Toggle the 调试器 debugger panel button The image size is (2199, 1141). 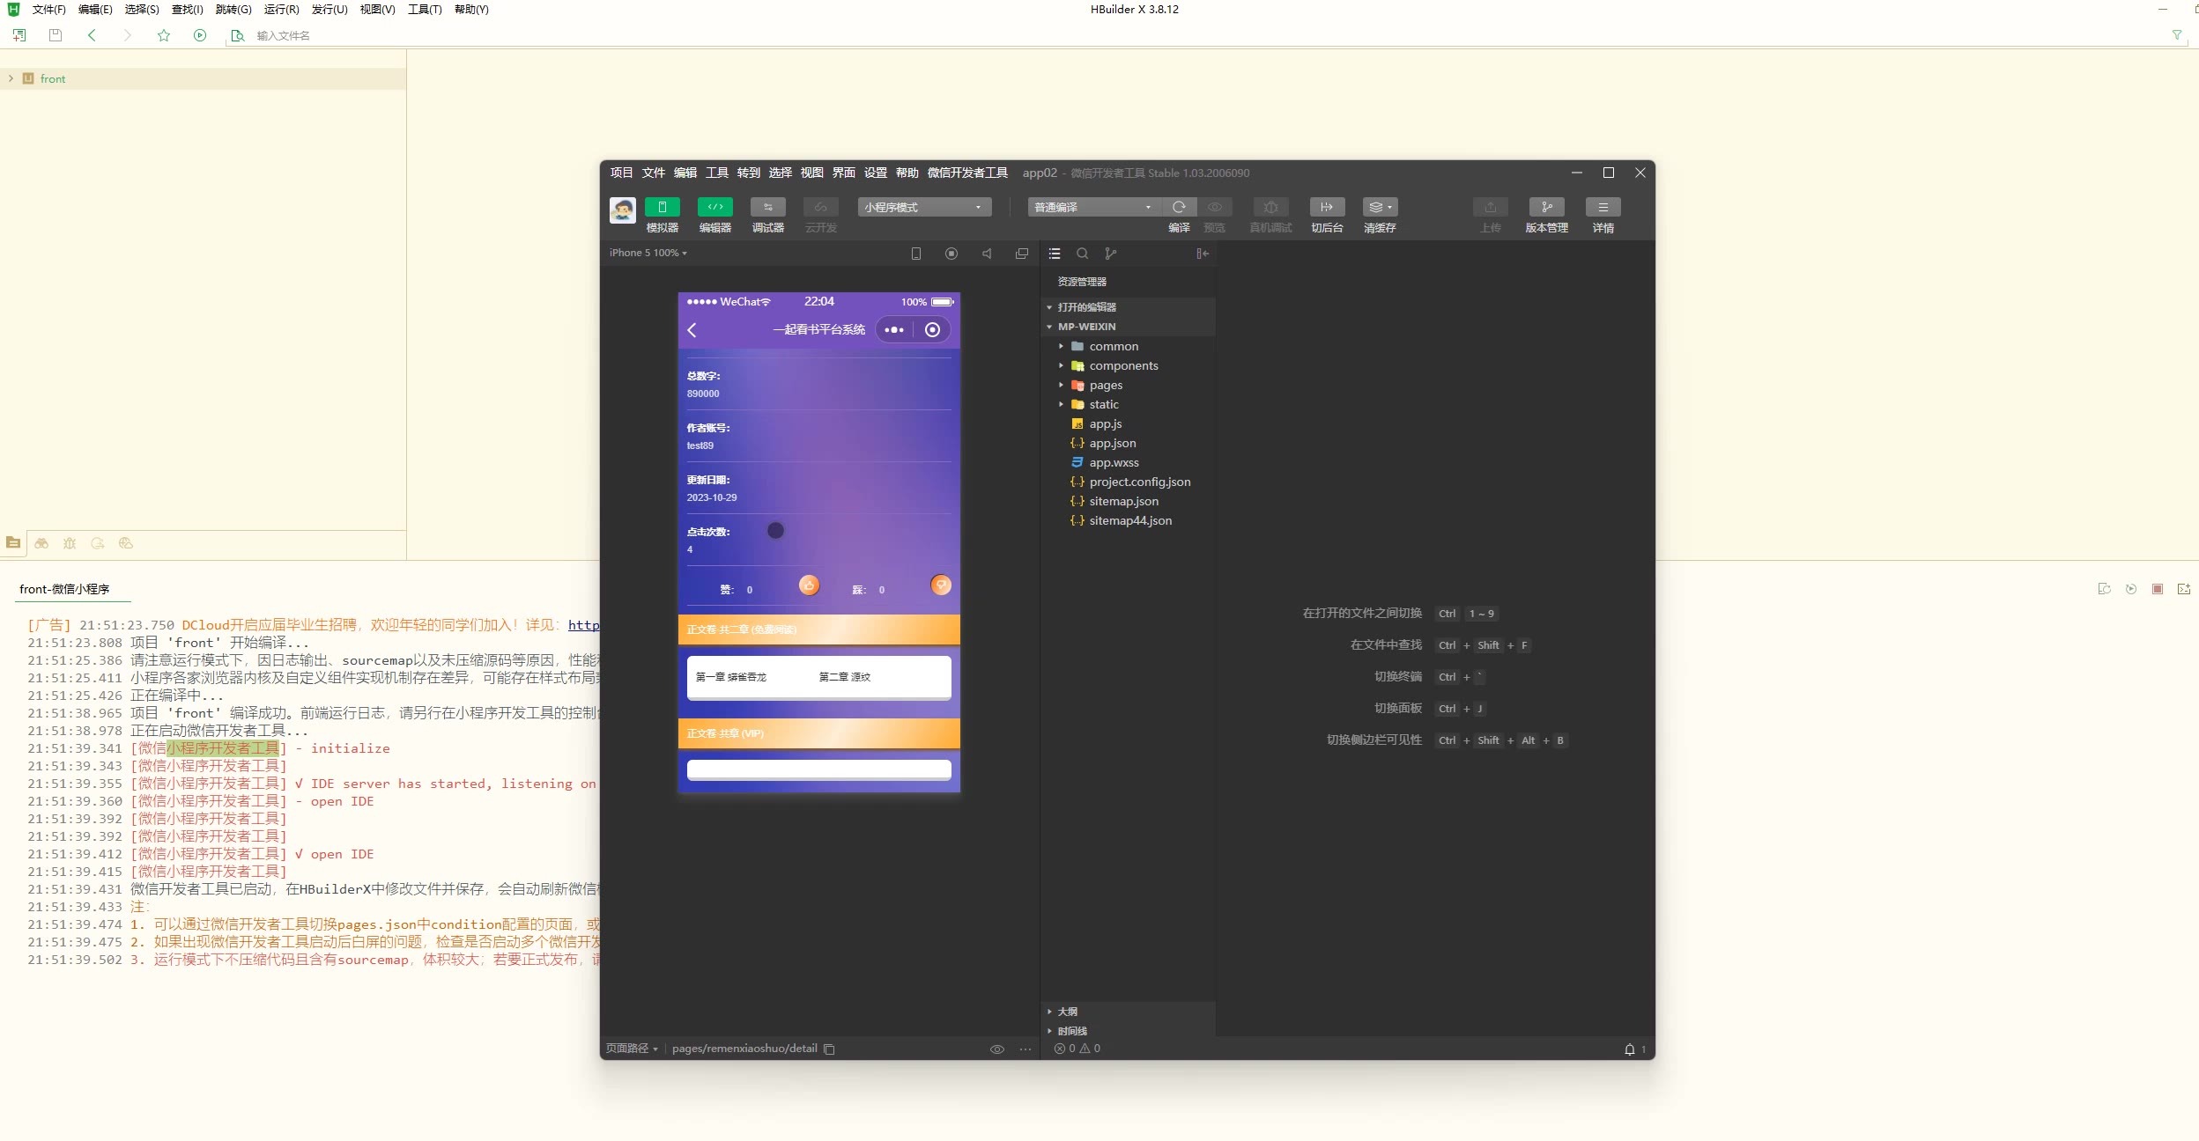coord(767,207)
